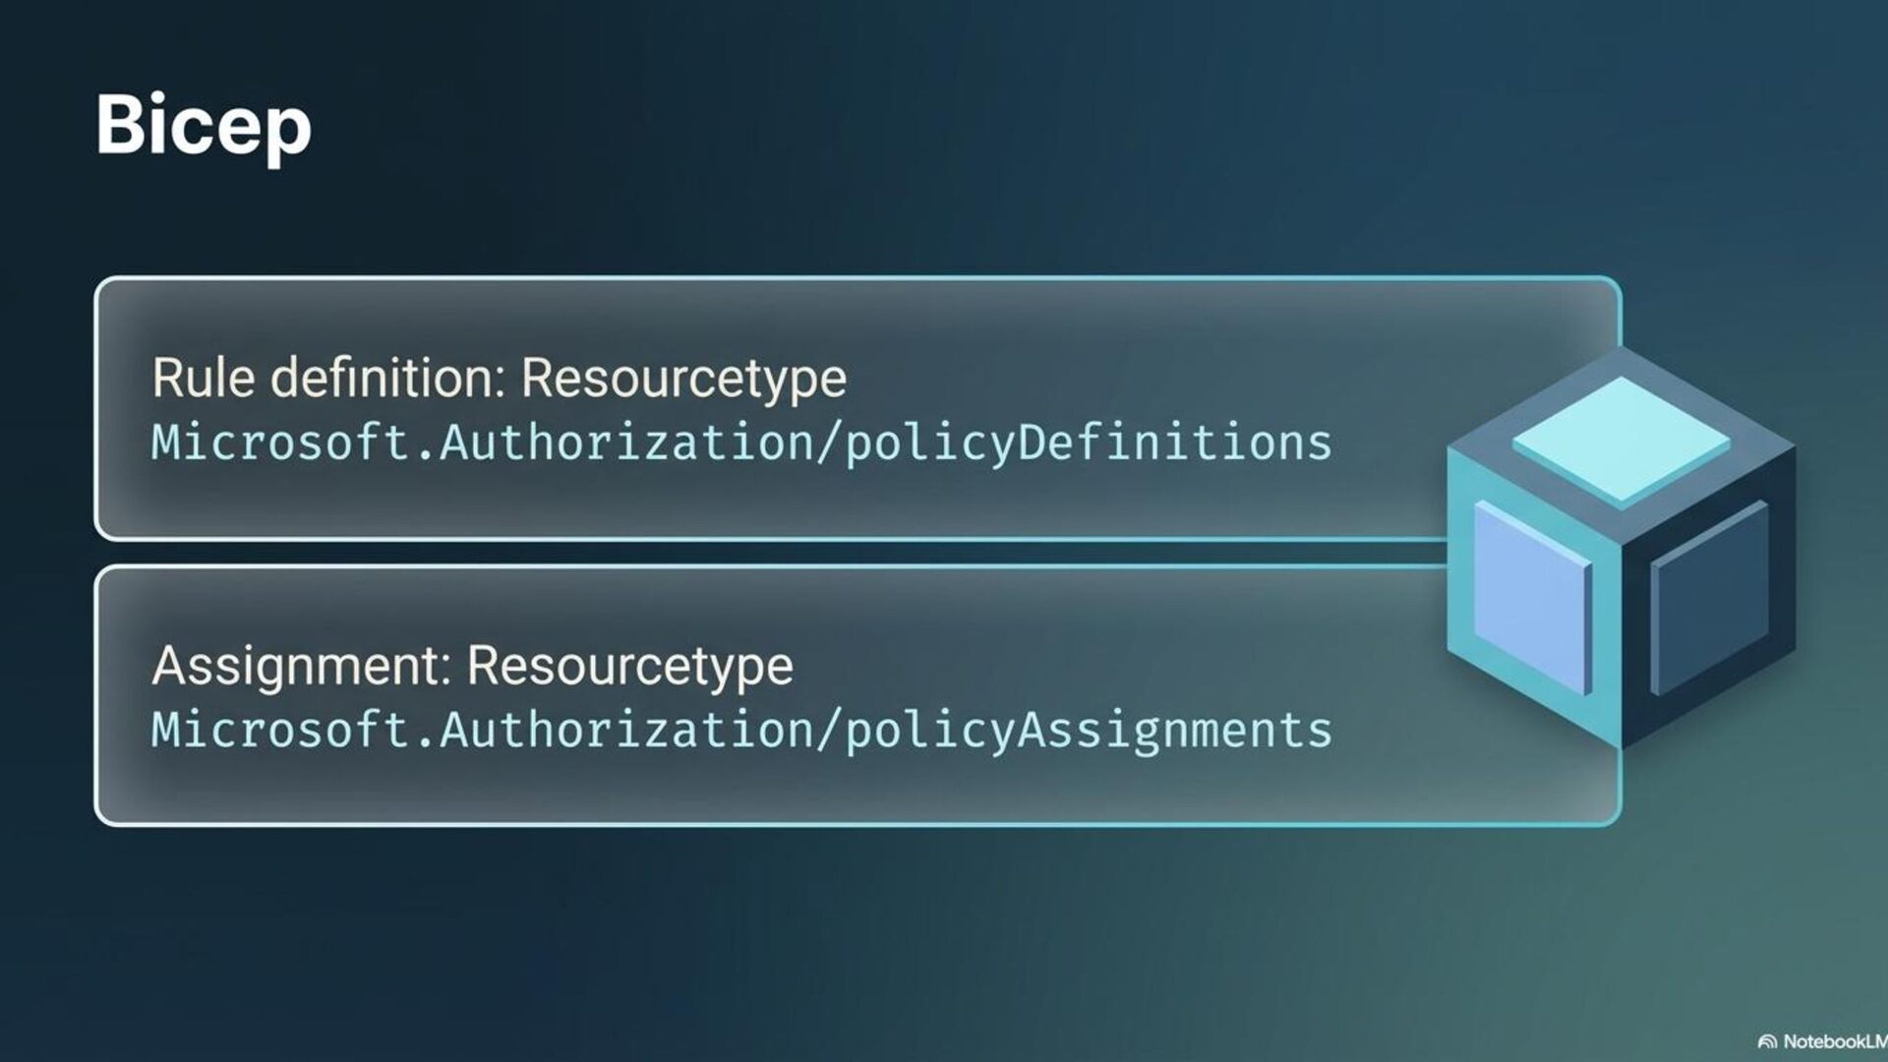Click the NotebookLM logo icon
This screenshot has height=1062, width=1888.
pos(1767,1041)
